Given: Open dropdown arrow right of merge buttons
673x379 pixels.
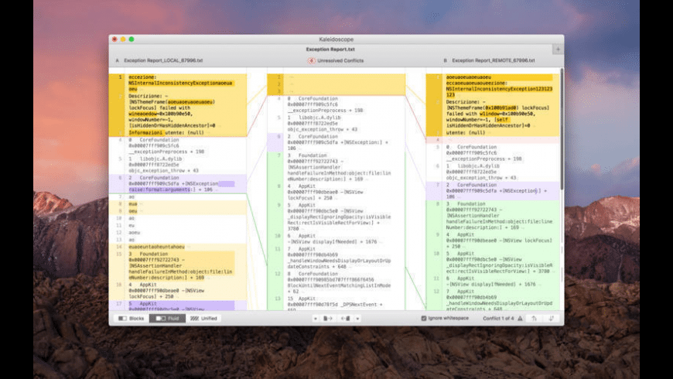Looking at the screenshot, I should click(x=357, y=319).
